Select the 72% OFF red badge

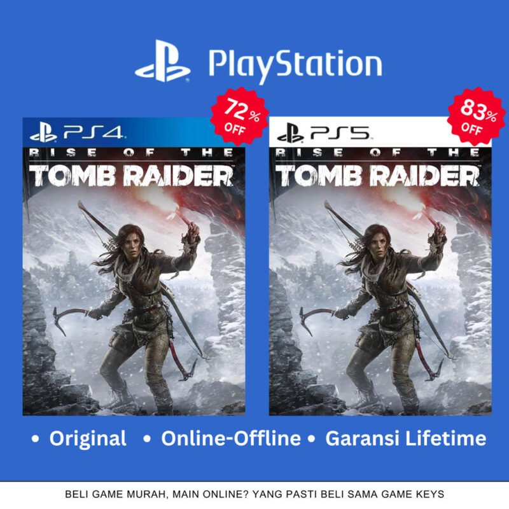[240, 116]
